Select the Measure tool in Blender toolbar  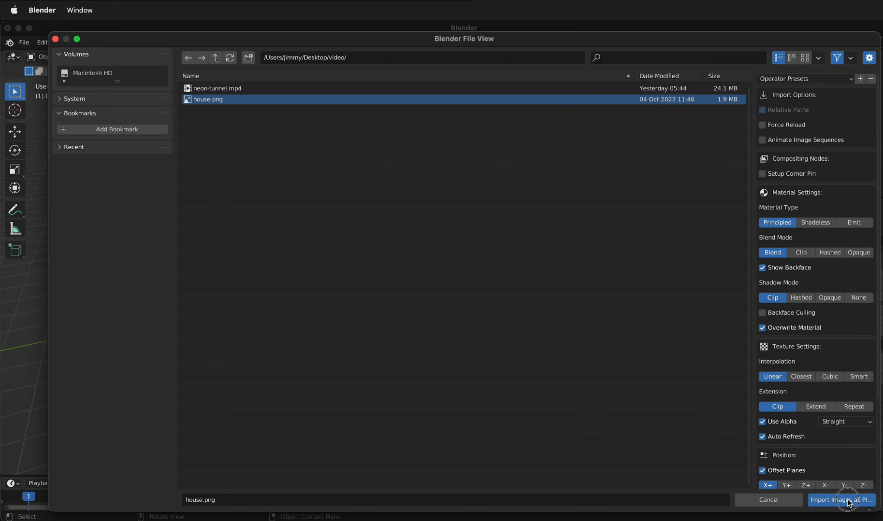point(15,229)
